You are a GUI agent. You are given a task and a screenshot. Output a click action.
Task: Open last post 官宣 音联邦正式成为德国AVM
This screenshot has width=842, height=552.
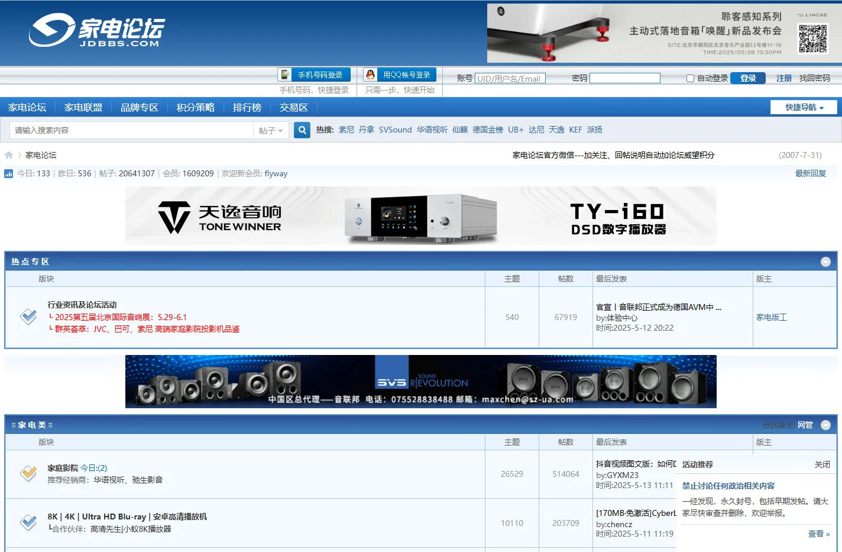(659, 307)
